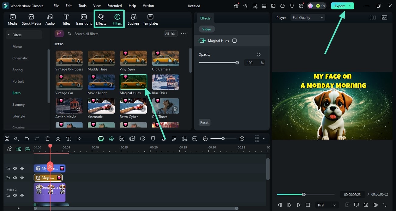Hide the Magical Hues filter track eye

pos(22,178)
